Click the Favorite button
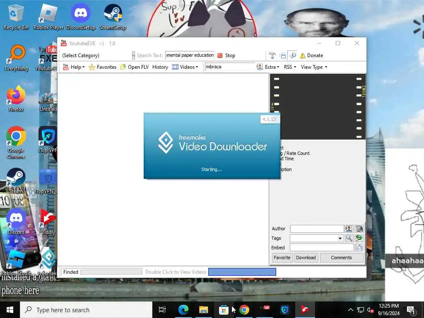 click(282, 258)
